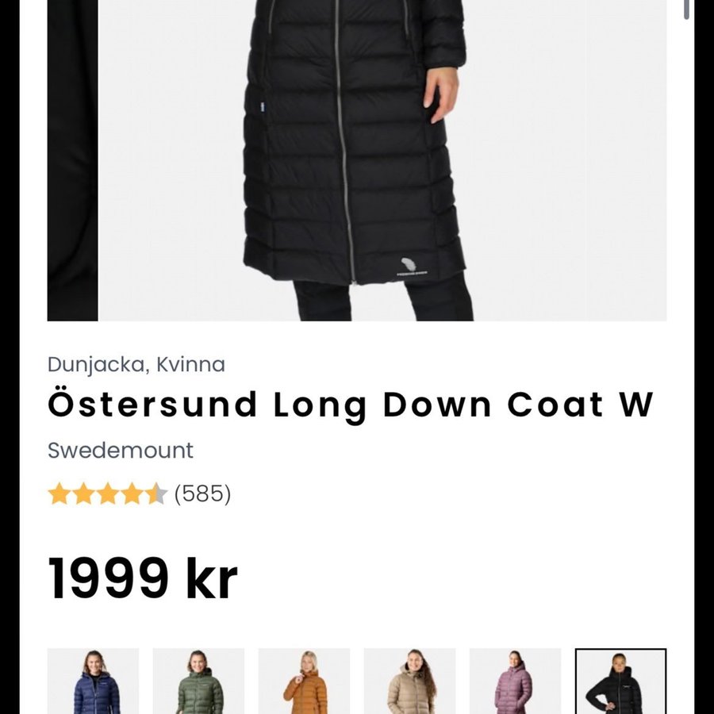Open the Dunjacka category link
This screenshot has height=714, width=714.
coord(96,364)
